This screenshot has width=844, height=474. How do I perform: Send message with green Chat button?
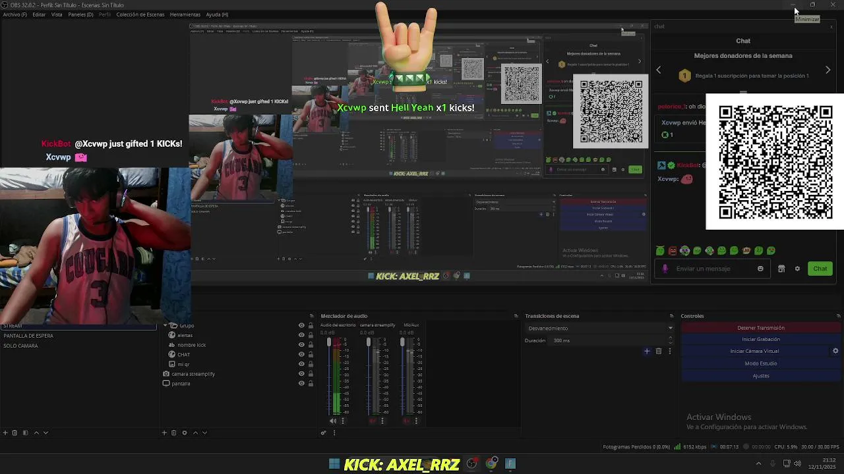820,269
